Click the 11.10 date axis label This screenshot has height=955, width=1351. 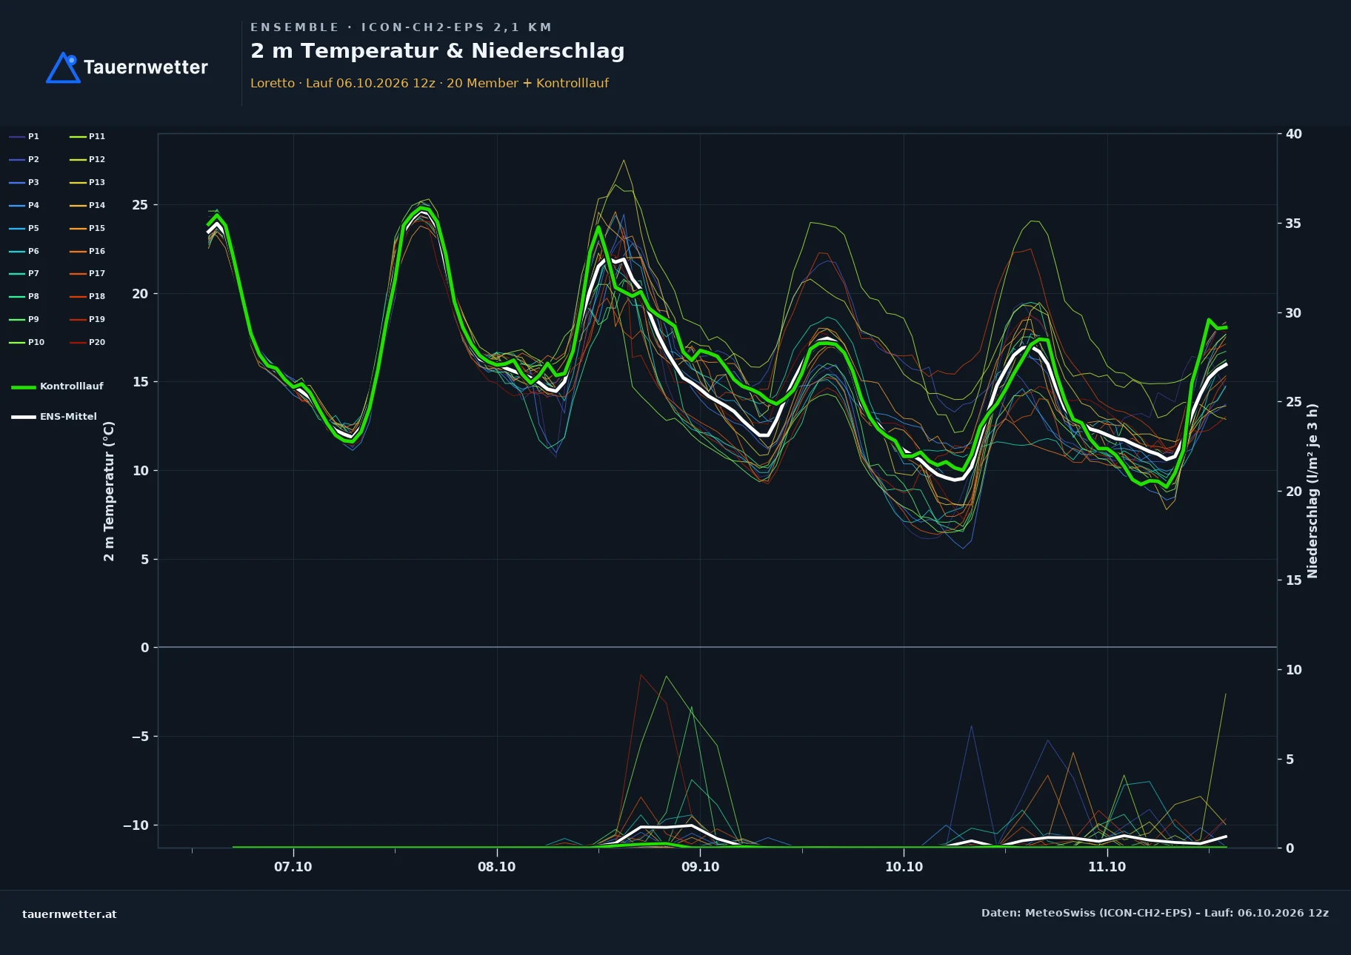[1107, 866]
